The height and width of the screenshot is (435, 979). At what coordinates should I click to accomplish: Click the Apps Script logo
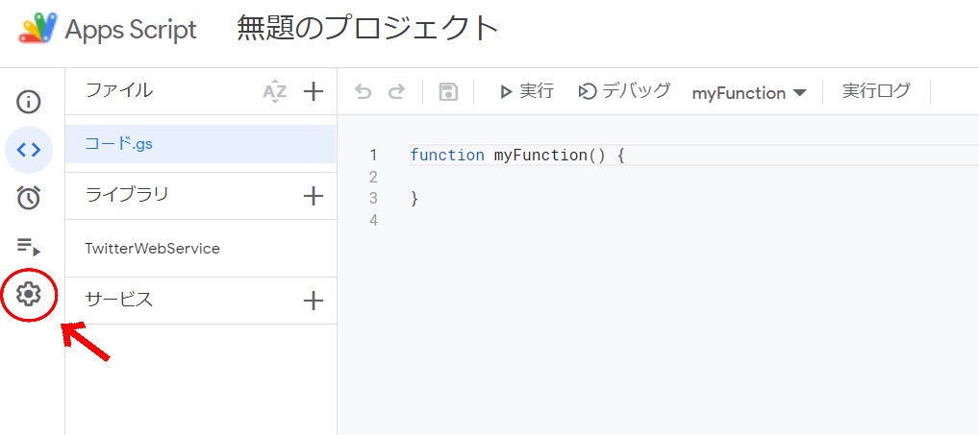pos(38,30)
